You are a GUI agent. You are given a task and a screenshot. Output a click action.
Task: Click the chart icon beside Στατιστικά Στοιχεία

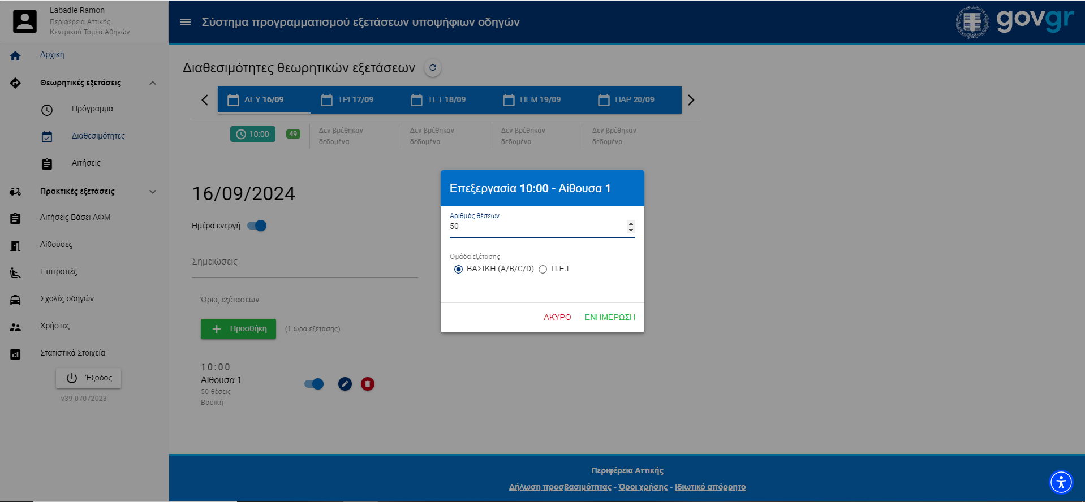pyautogui.click(x=15, y=354)
